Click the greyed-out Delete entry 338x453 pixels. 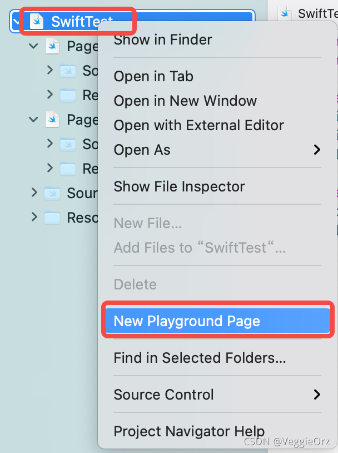[x=135, y=284]
